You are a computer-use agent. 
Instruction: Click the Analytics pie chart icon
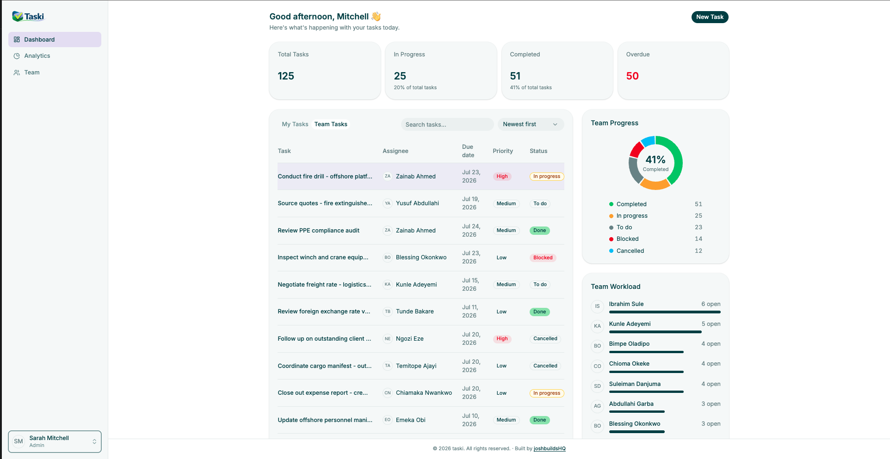(x=17, y=56)
